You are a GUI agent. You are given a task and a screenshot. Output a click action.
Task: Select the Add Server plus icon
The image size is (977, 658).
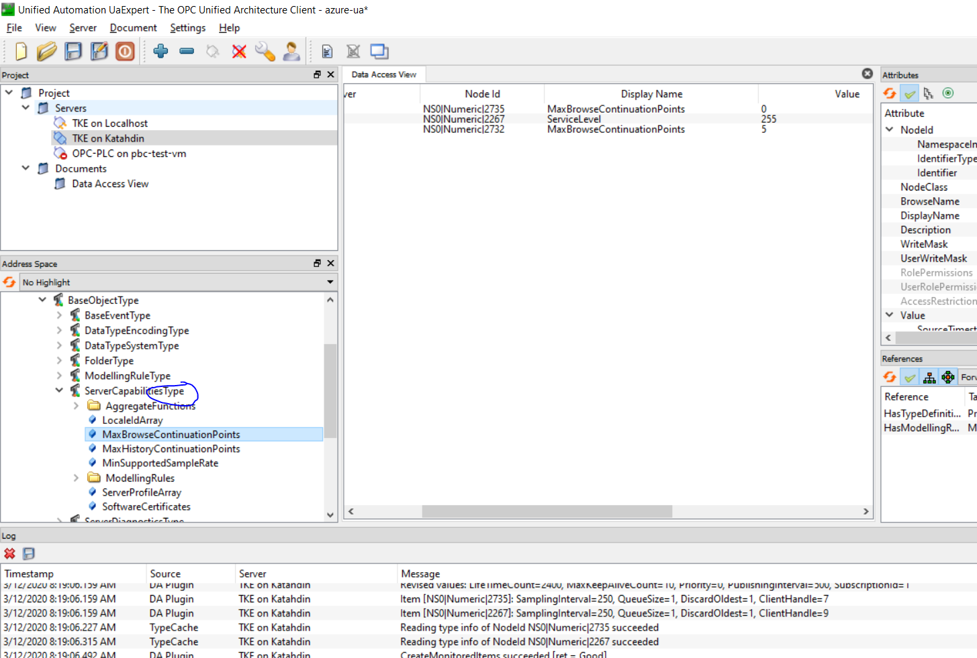[x=161, y=51]
